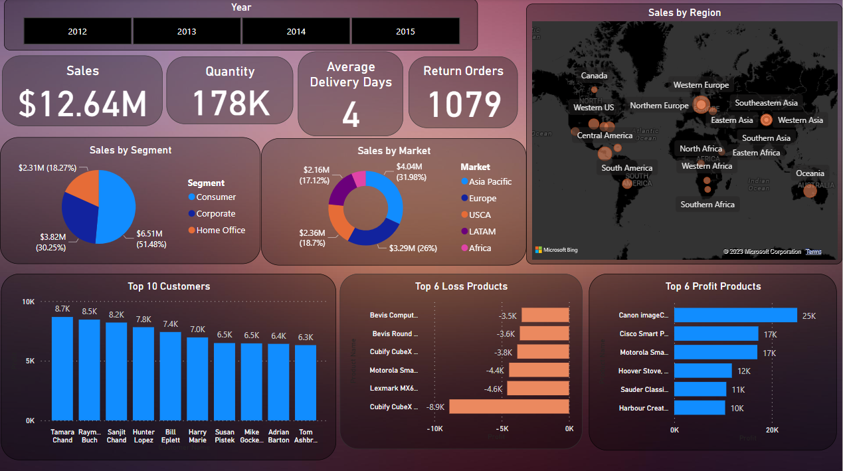
Task: Click the Terms link on the map
Action: pyautogui.click(x=813, y=252)
